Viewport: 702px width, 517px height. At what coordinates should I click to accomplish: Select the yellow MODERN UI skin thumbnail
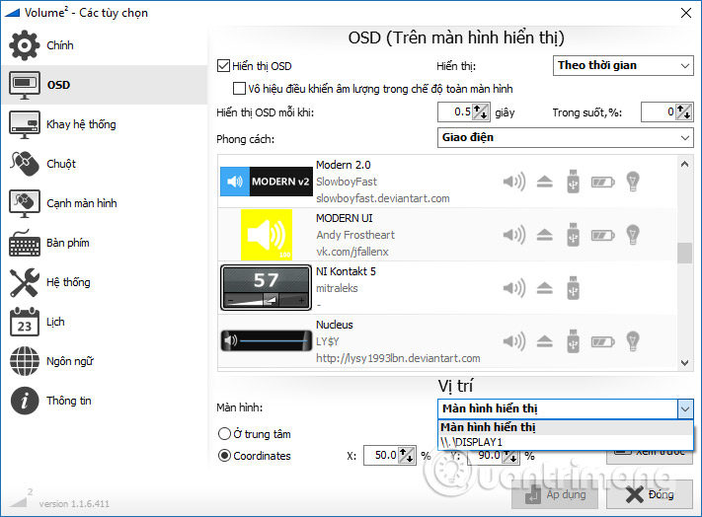267,235
